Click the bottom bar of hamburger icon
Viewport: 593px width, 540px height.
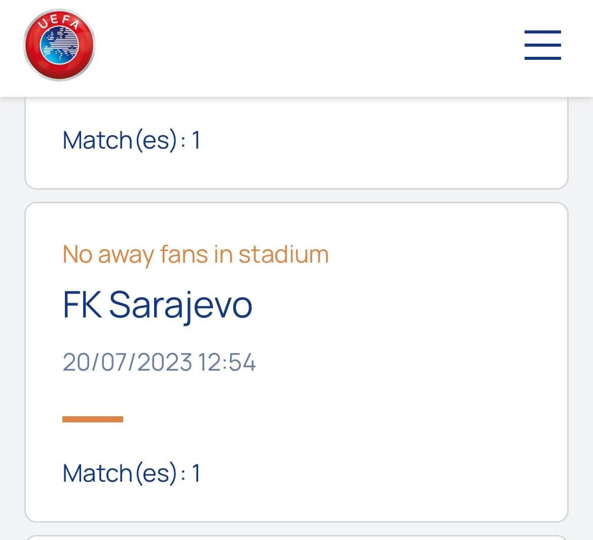(x=543, y=58)
